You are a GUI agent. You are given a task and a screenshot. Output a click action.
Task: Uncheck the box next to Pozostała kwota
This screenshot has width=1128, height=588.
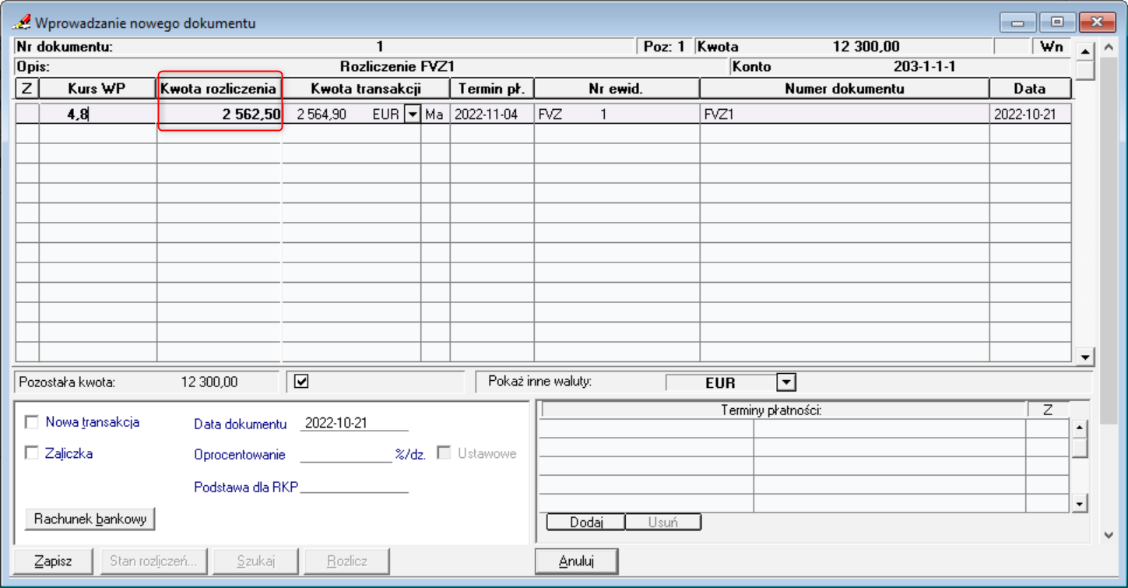[302, 381]
